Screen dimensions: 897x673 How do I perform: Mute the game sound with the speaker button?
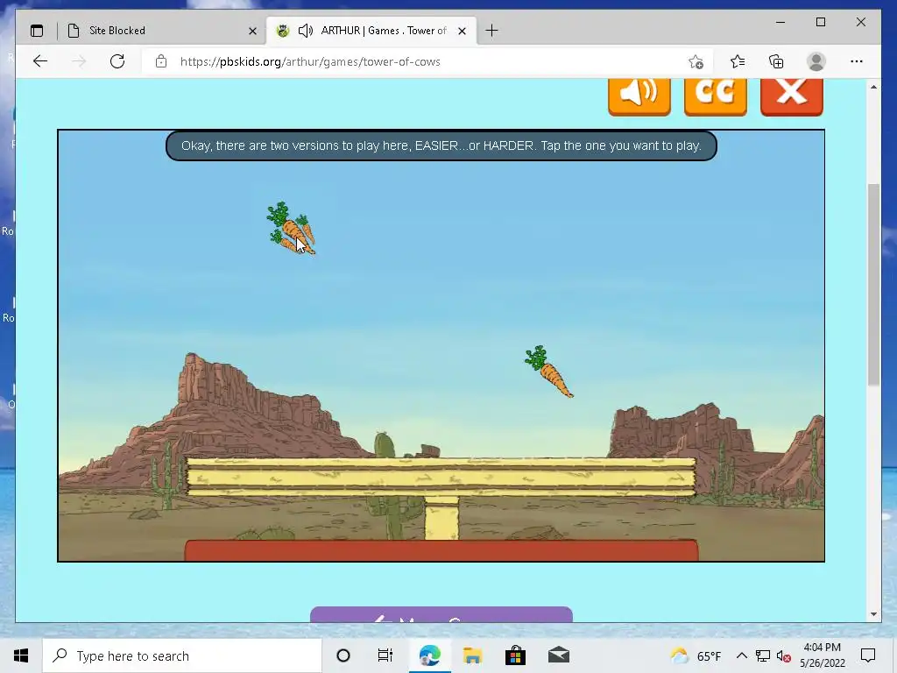click(x=639, y=96)
